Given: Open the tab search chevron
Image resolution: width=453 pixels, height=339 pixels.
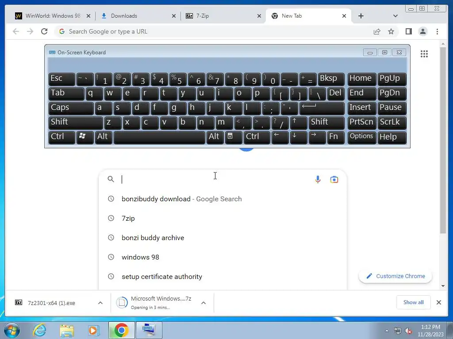Looking at the screenshot, I should pos(395,16).
